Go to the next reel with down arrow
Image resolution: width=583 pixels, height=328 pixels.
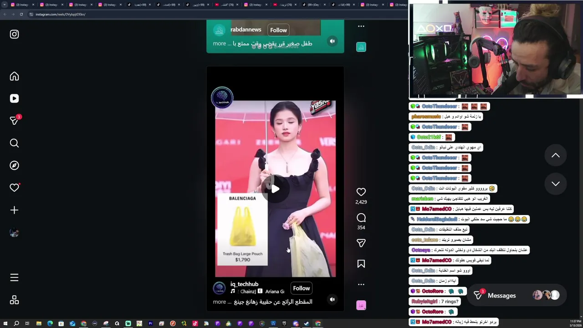click(x=556, y=184)
